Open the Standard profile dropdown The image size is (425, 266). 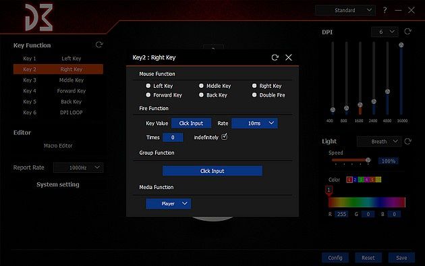(x=345, y=10)
